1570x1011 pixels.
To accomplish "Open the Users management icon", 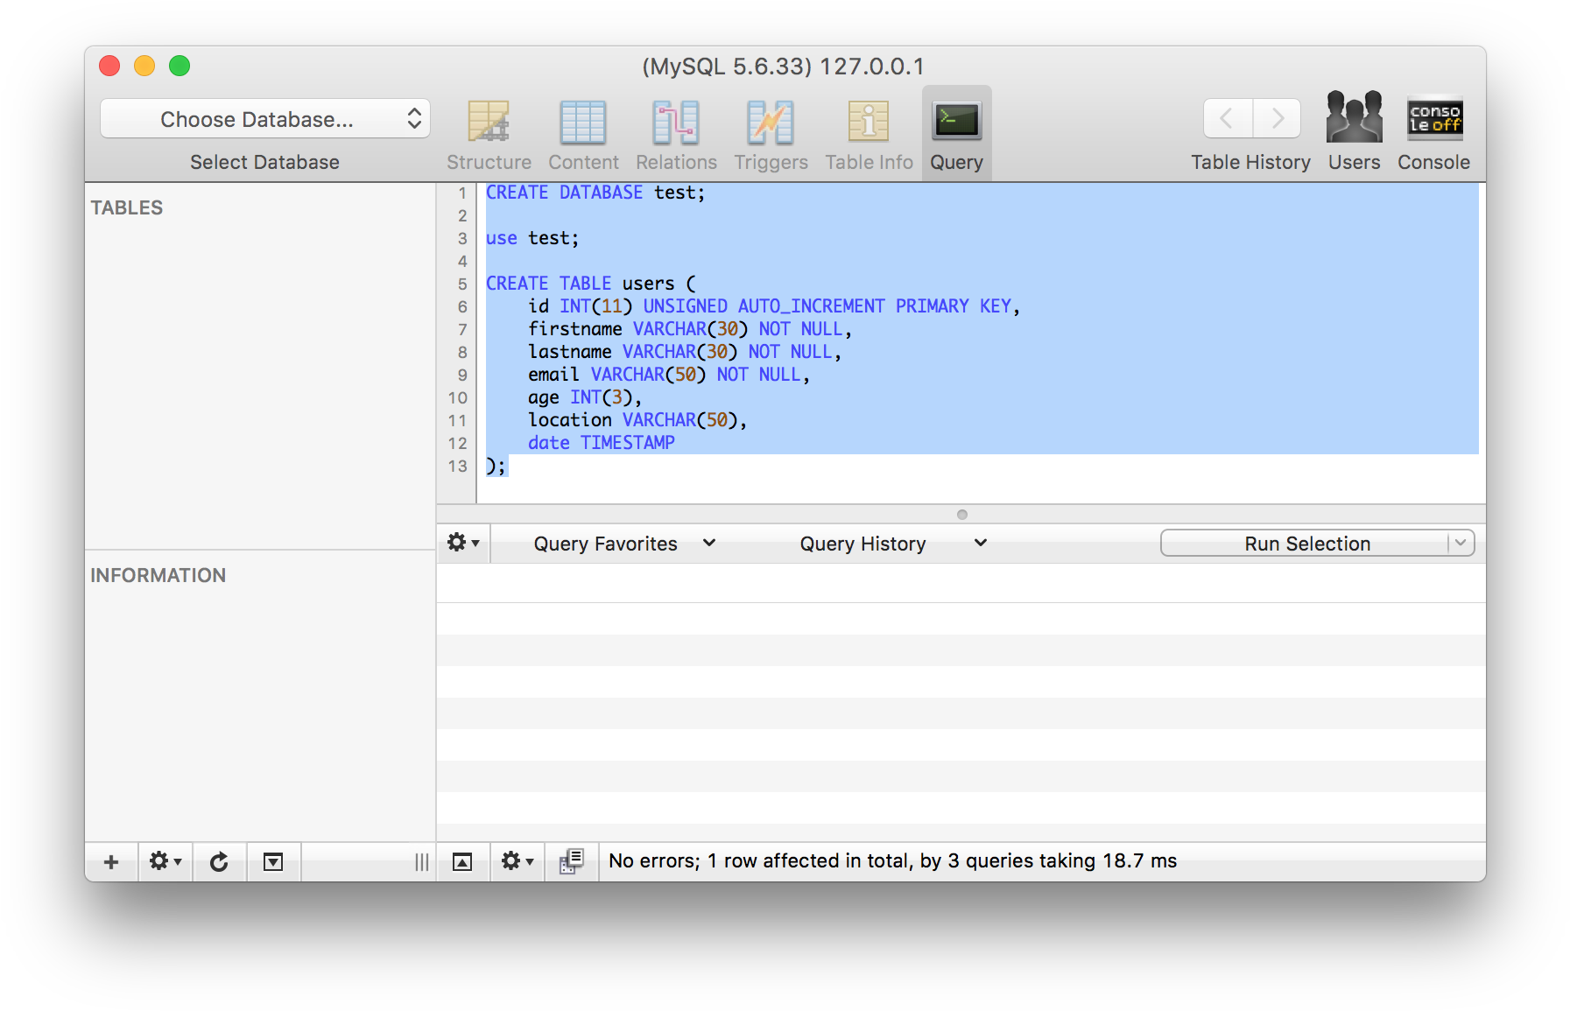I will 1354,131.
